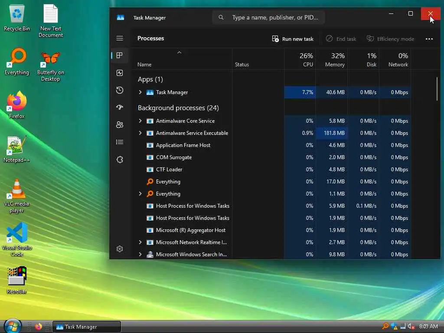Select the RetroBar desktop icon
Image resolution: width=444 pixels, height=333 pixels.
point(17,280)
